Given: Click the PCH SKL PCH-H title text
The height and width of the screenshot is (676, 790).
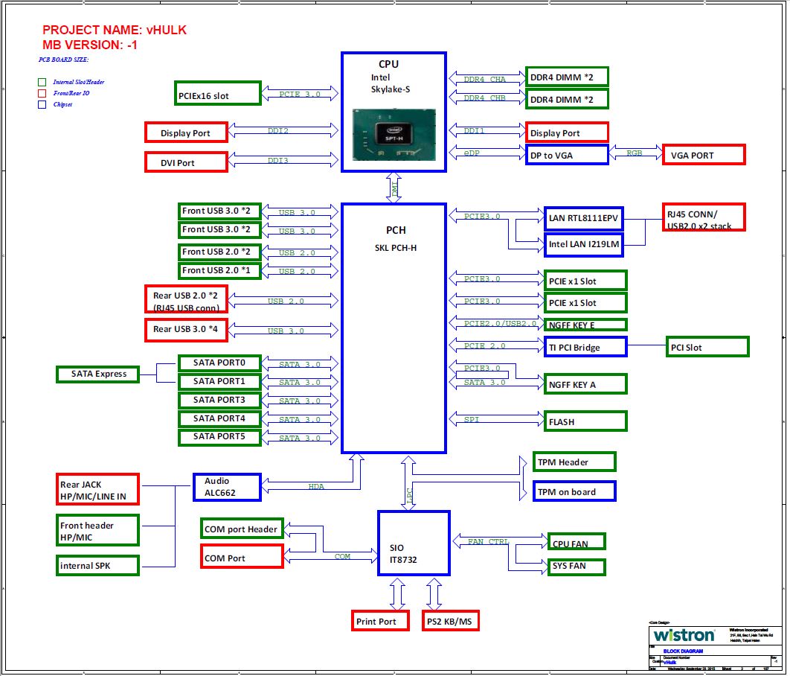Looking at the screenshot, I should (396, 238).
